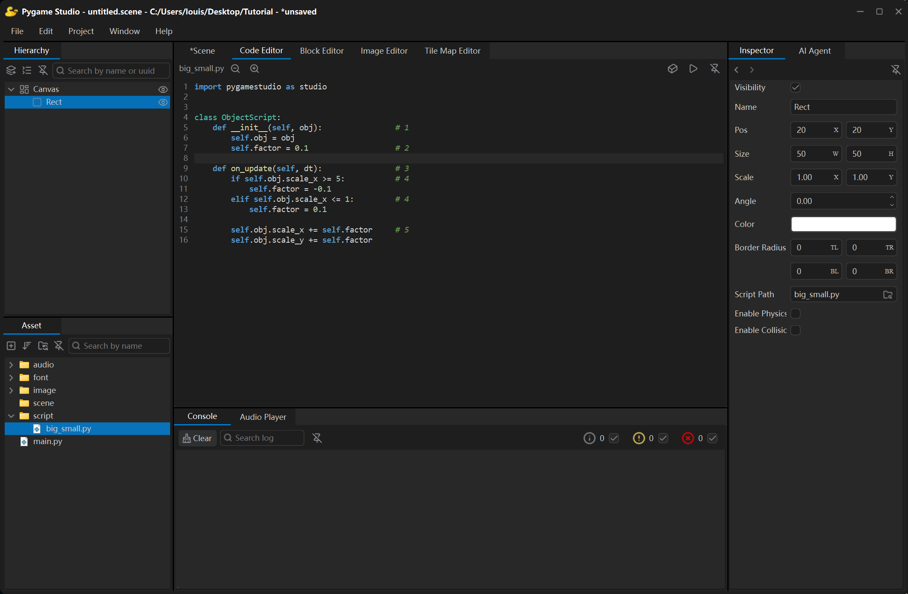The height and width of the screenshot is (594, 908).
Task: Open the Project menu
Action: click(x=81, y=31)
